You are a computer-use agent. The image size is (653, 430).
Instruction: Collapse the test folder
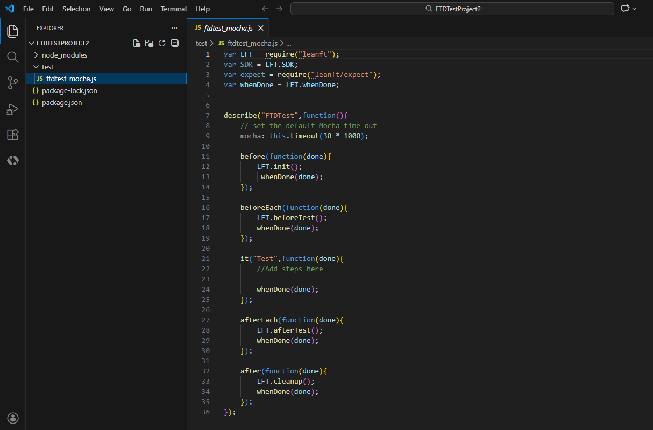tap(47, 67)
